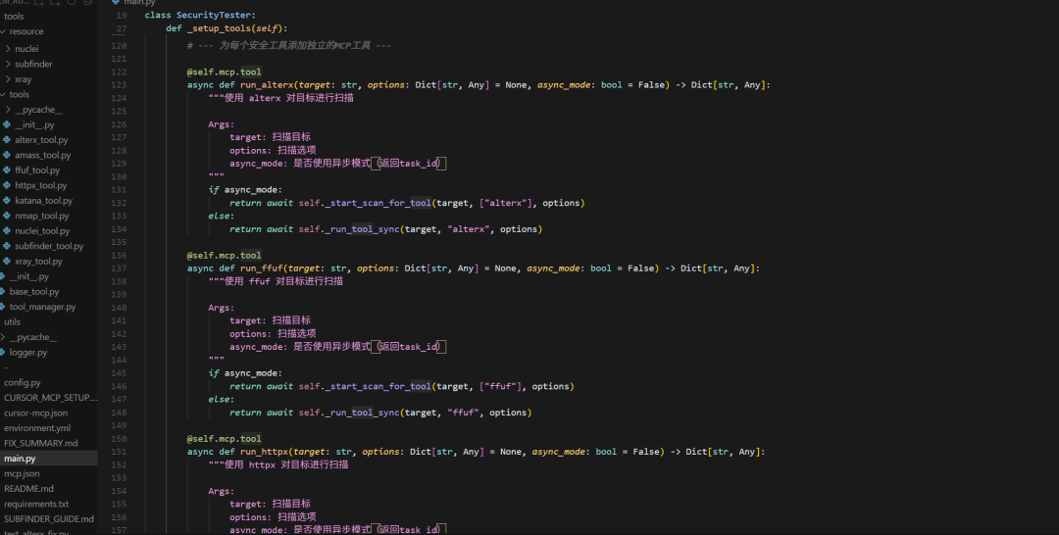The width and height of the screenshot is (1059, 535).
Task: Click @self.mcp.tool decorator on line 150
Action: (225, 439)
